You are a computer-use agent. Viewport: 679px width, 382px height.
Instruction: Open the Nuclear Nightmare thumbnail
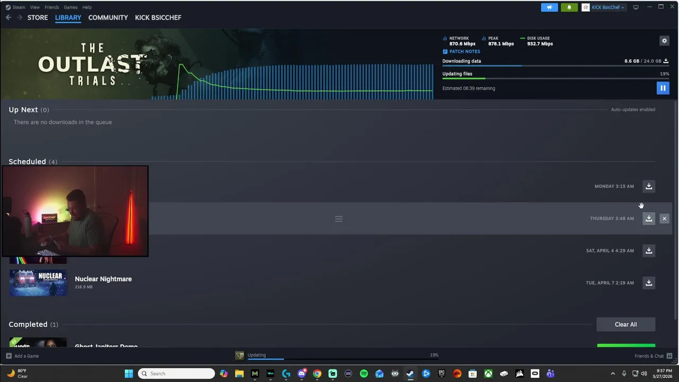pyautogui.click(x=38, y=283)
